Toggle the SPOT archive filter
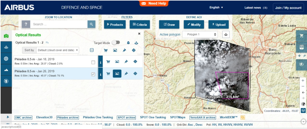 [x=126, y=118]
